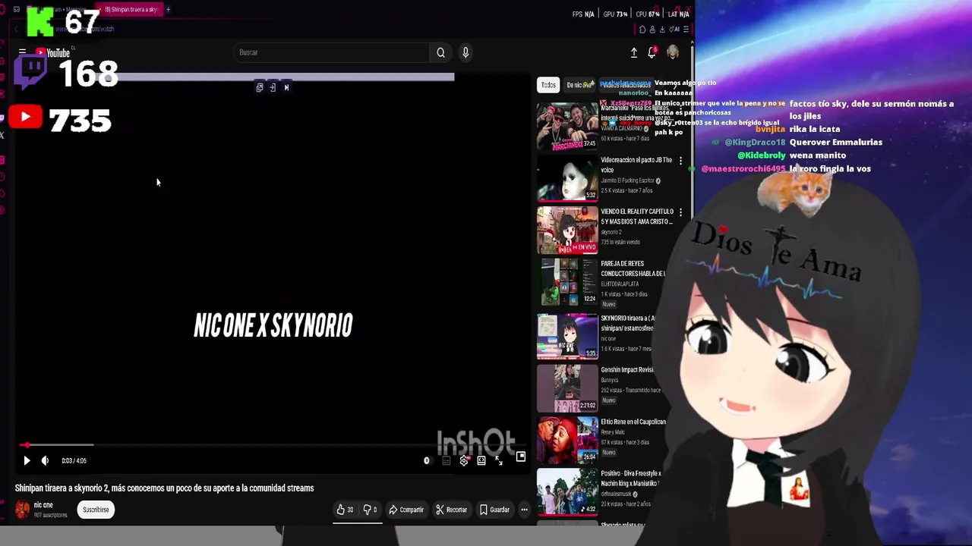Enter fullscreen from the video player
The image size is (972, 546).
click(499, 460)
